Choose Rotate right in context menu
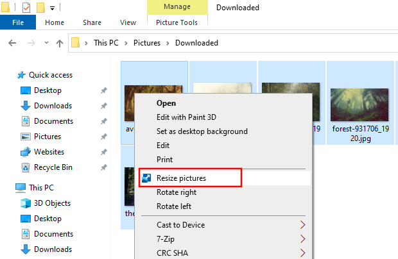 [177, 192]
